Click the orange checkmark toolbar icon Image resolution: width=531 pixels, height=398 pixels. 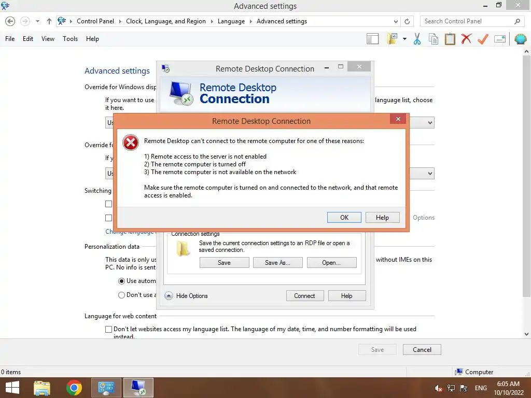click(x=483, y=39)
